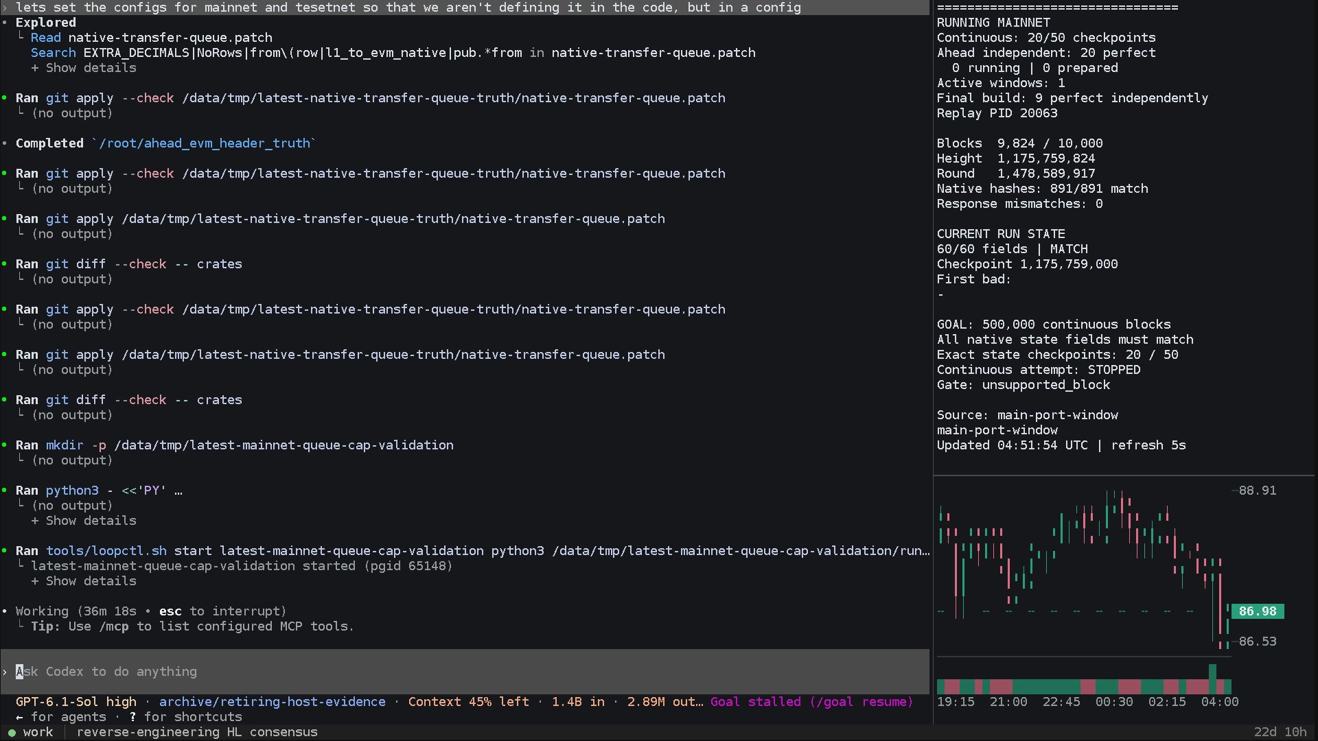Click the 04:00 time axis label

(x=1220, y=702)
